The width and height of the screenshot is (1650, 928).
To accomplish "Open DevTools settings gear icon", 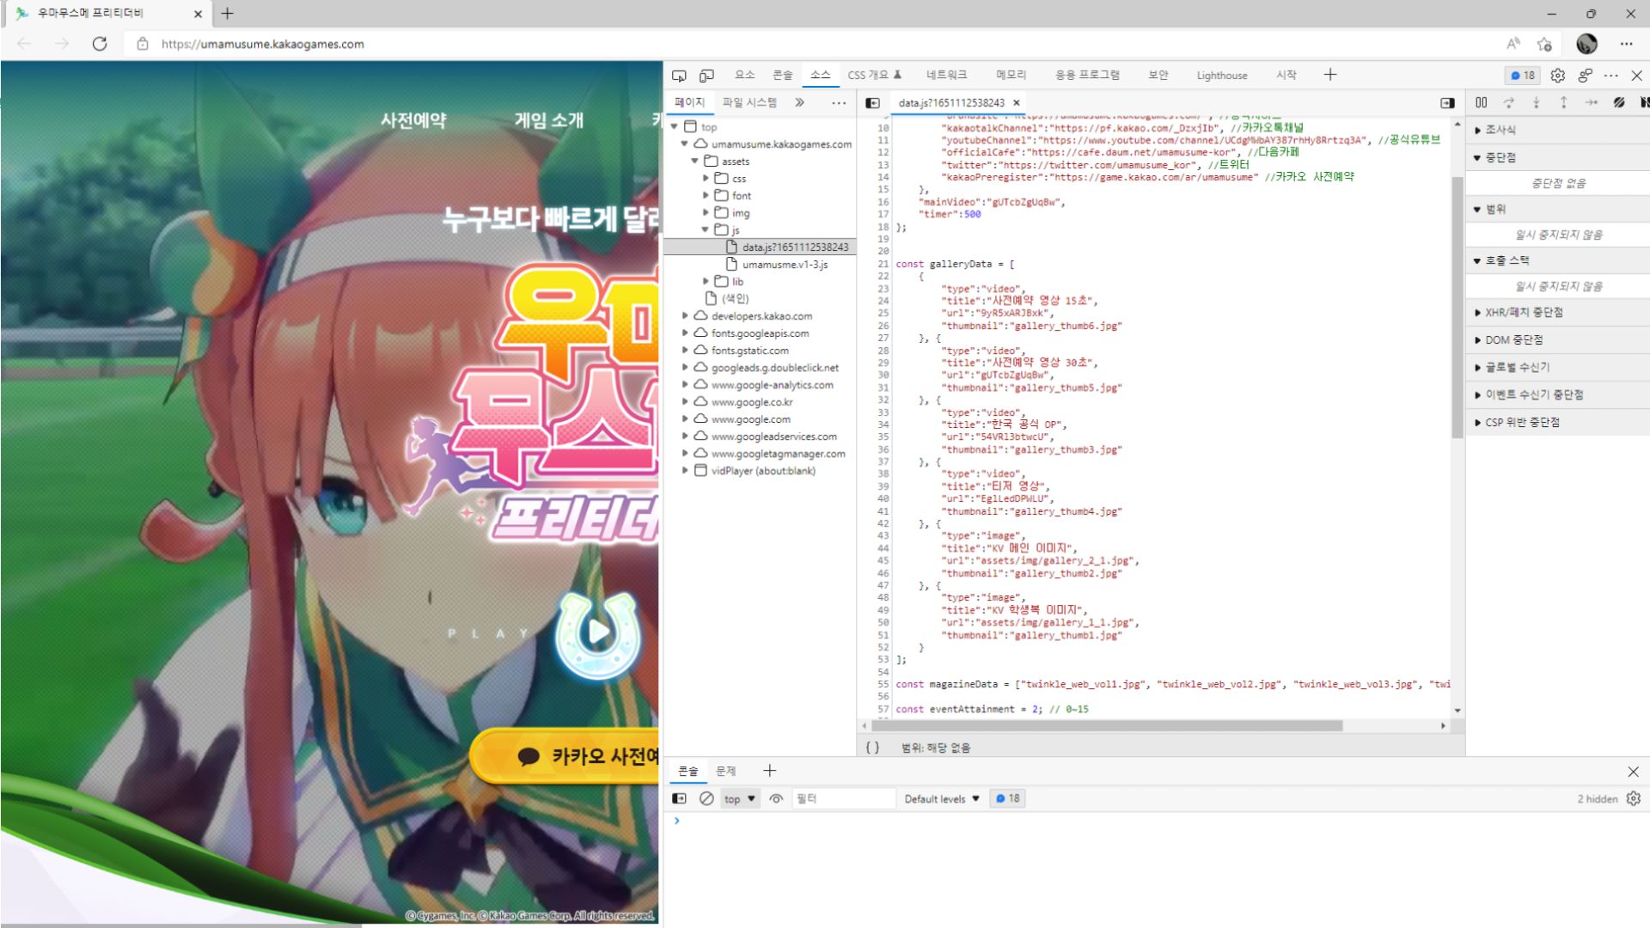I will tap(1557, 76).
